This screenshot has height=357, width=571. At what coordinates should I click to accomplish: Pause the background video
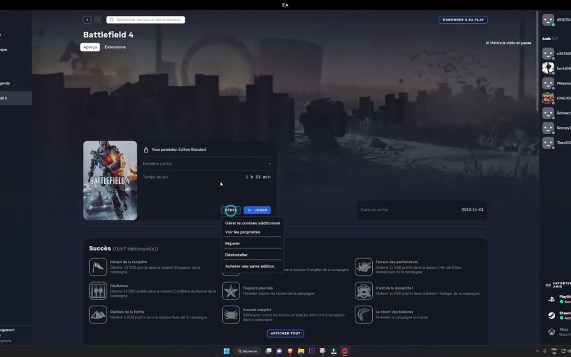tap(509, 43)
